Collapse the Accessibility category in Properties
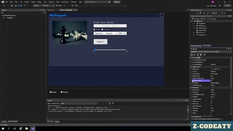This screenshot has height=131, width=233. pyautogui.click(x=191, y=57)
